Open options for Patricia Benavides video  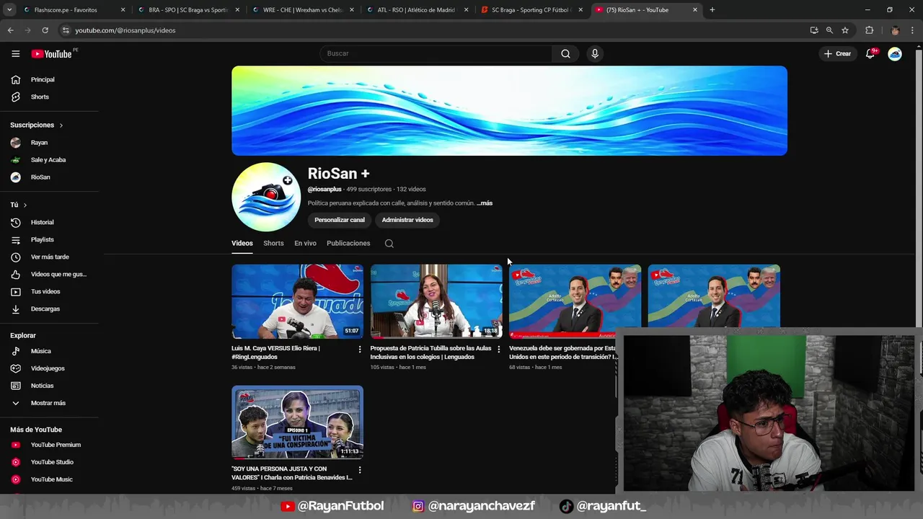click(360, 470)
